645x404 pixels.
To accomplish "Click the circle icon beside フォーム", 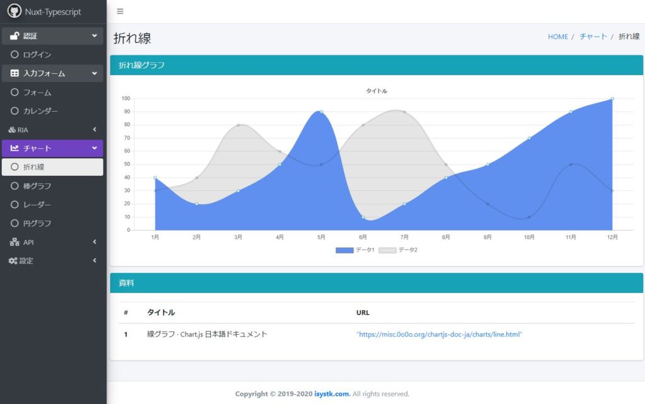I will click(14, 92).
